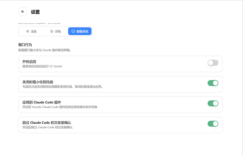Go back using the arrow button
Viewport: 243px width, 156px height.
tap(23, 12)
